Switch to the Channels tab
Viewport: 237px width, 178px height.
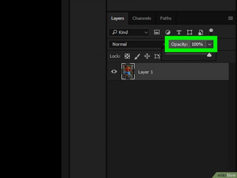tap(142, 18)
